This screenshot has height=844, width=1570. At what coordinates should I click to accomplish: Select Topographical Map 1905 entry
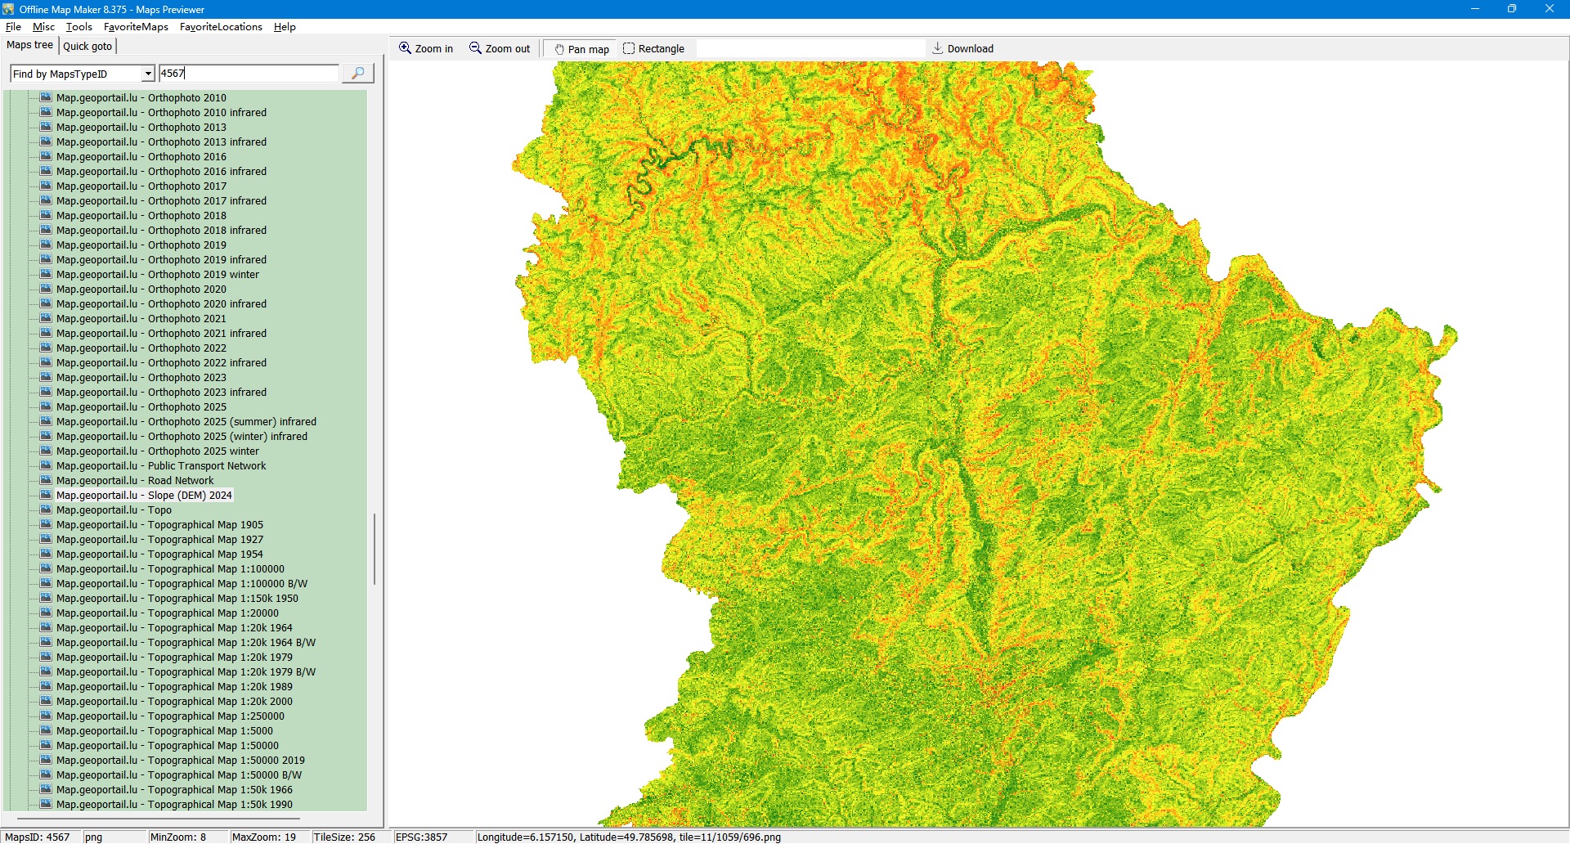click(159, 524)
